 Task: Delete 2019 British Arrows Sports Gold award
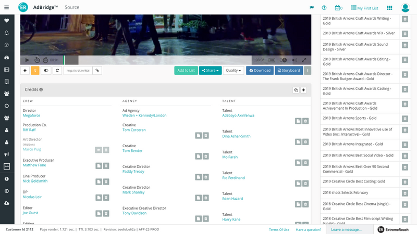click(x=405, y=119)
